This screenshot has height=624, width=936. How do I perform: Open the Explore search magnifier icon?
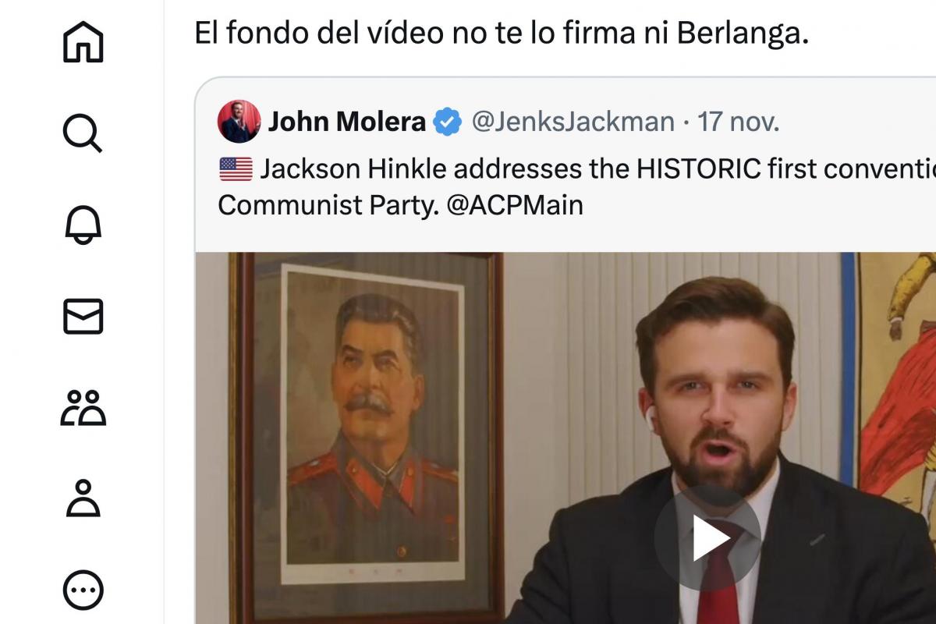[83, 133]
